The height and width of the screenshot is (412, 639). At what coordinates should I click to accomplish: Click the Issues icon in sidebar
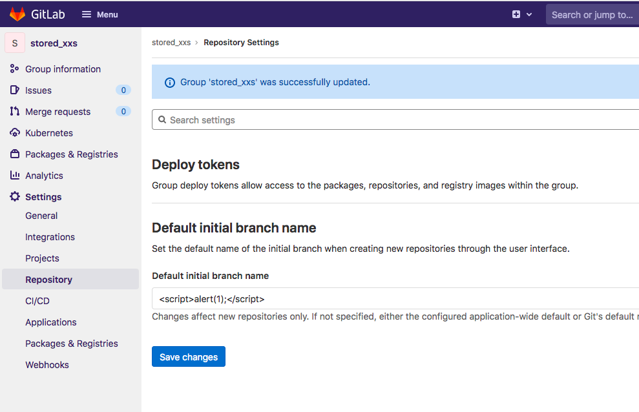click(x=14, y=90)
